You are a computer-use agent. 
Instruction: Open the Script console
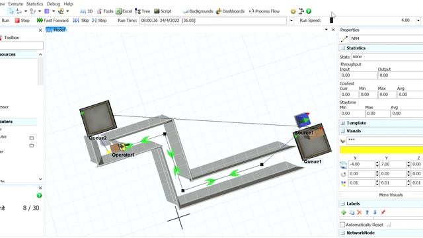(163, 11)
